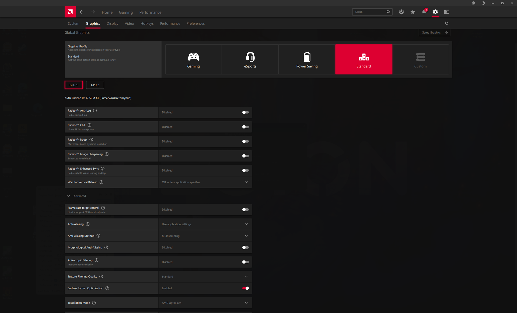Click the AMD logo home icon
The height and width of the screenshot is (313, 517).
click(x=70, y=12)
